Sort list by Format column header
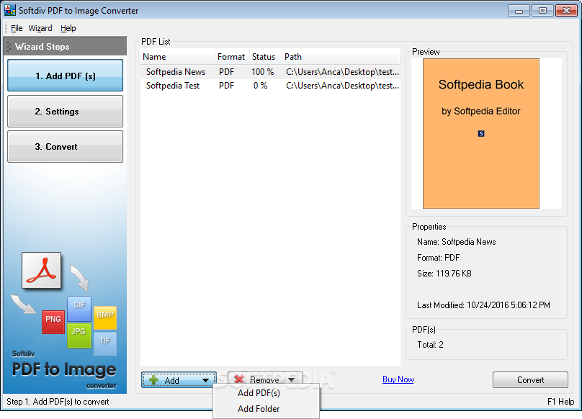 pos(232,57)
